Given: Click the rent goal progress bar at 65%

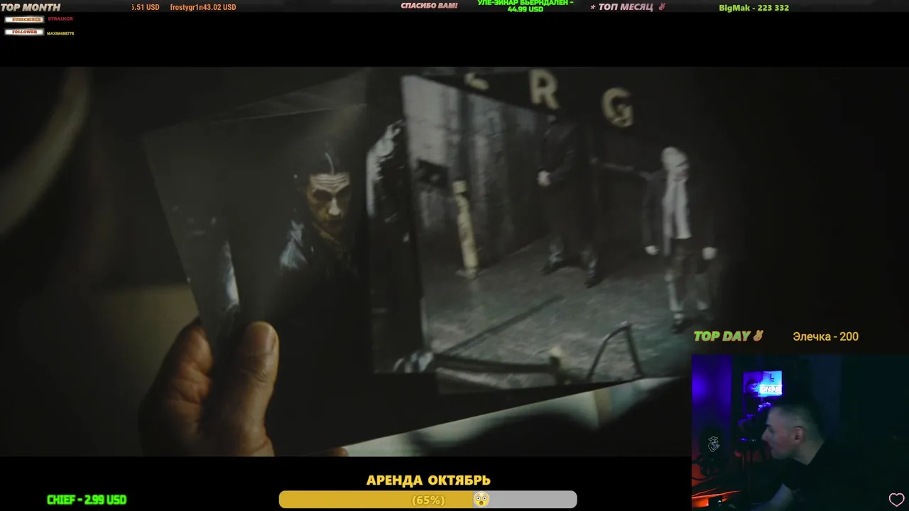Looking at the screenshot, I should (x=428, y=500).
